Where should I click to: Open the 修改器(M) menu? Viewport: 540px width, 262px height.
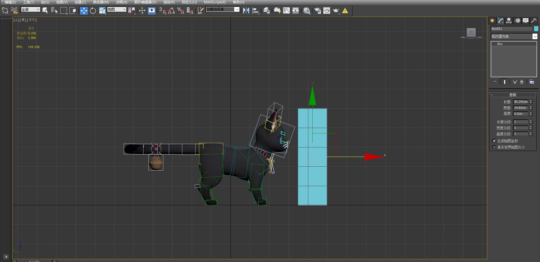coord(101,2)
